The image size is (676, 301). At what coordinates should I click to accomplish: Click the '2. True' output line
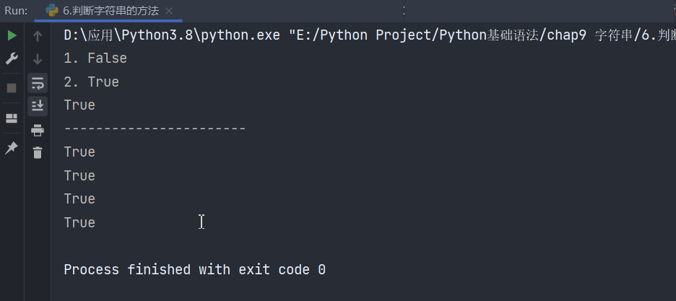point(92,82)
